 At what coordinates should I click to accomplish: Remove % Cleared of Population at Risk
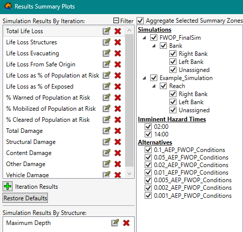tap(117, 120)
